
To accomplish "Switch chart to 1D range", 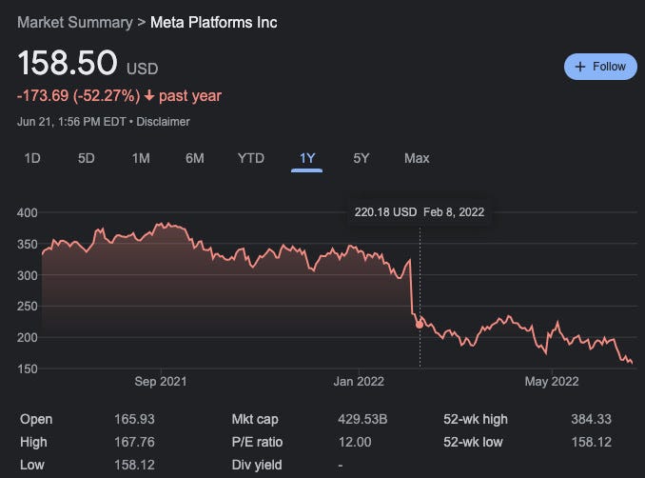I will click(32, 158).
